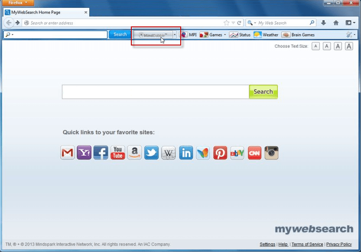This screenshot has height=252, width=361.
Task: Open the Help link
Action: pyautogui.click(x=283, y=244)
